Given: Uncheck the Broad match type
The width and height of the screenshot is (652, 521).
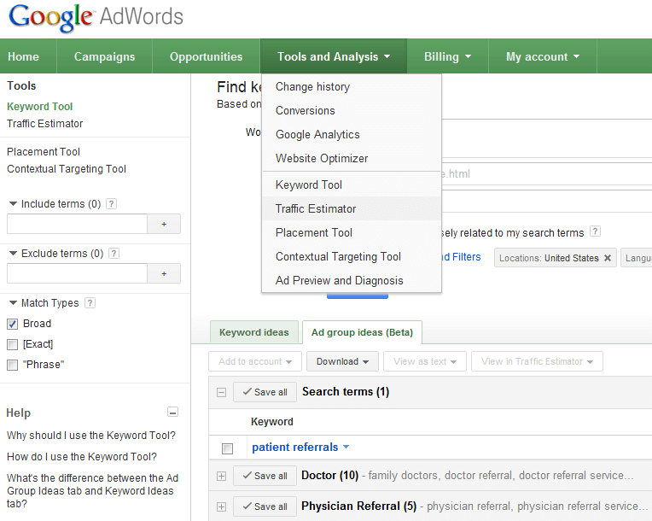Looking at the screenshot, I should (13, 324).
